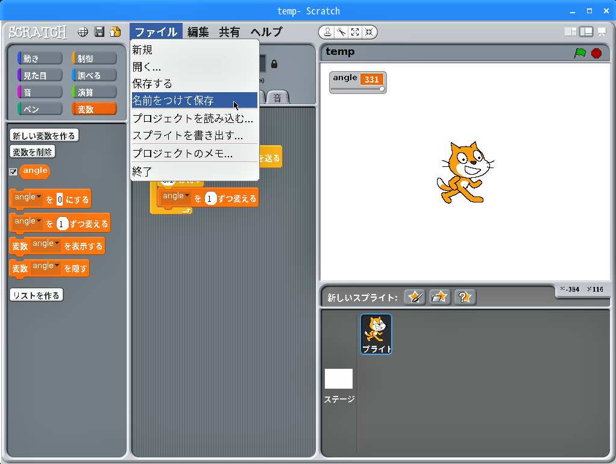
Task: Toggle the angle variable checkbox
Action: tap(13, 172)
